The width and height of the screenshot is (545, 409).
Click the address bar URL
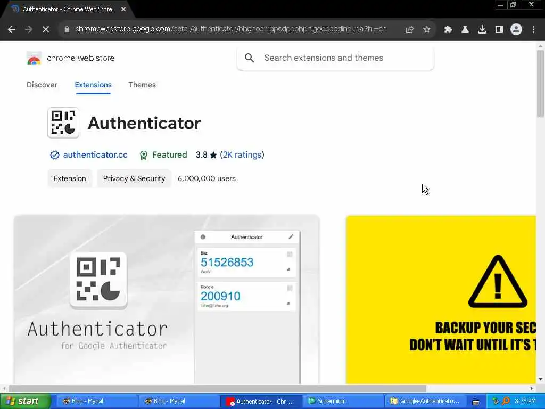[x=230, y=29]
